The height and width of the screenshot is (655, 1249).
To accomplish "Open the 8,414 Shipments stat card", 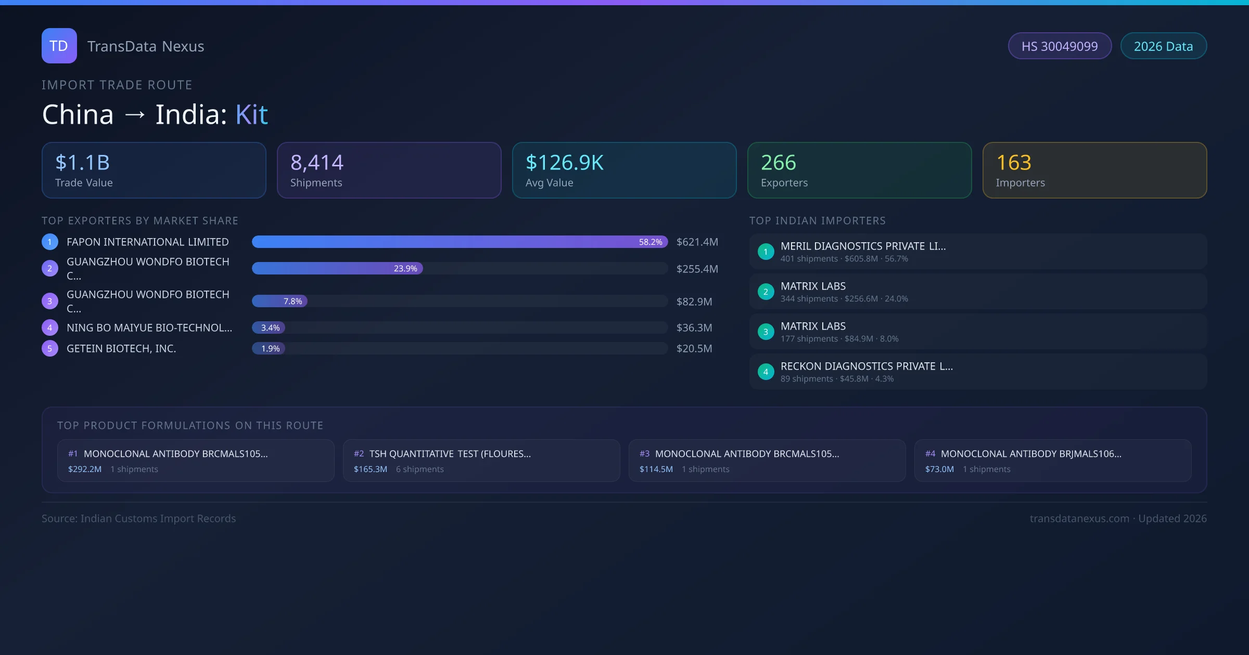I will (x=389, y=170).
